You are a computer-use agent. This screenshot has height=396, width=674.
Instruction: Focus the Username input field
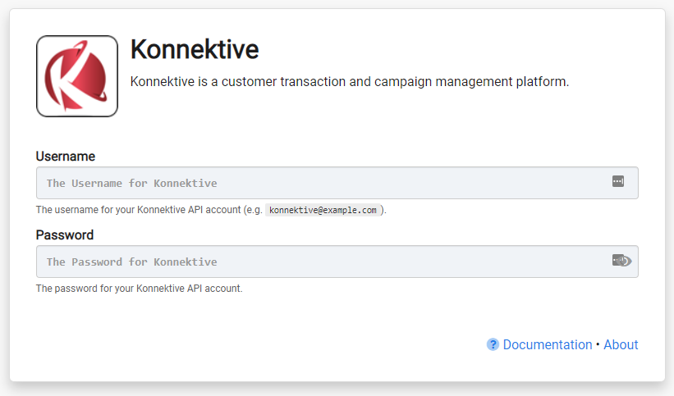337,183
